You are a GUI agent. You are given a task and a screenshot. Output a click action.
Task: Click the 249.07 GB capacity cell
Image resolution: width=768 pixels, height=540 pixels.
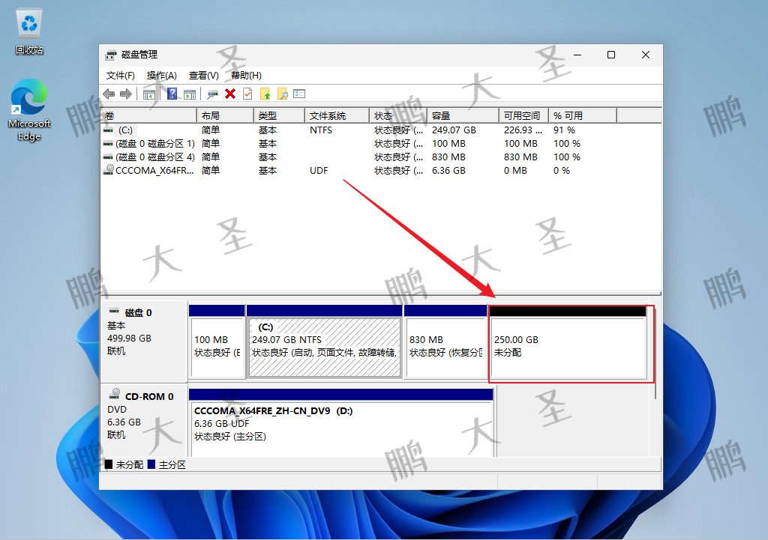click(x=454, y=130)
